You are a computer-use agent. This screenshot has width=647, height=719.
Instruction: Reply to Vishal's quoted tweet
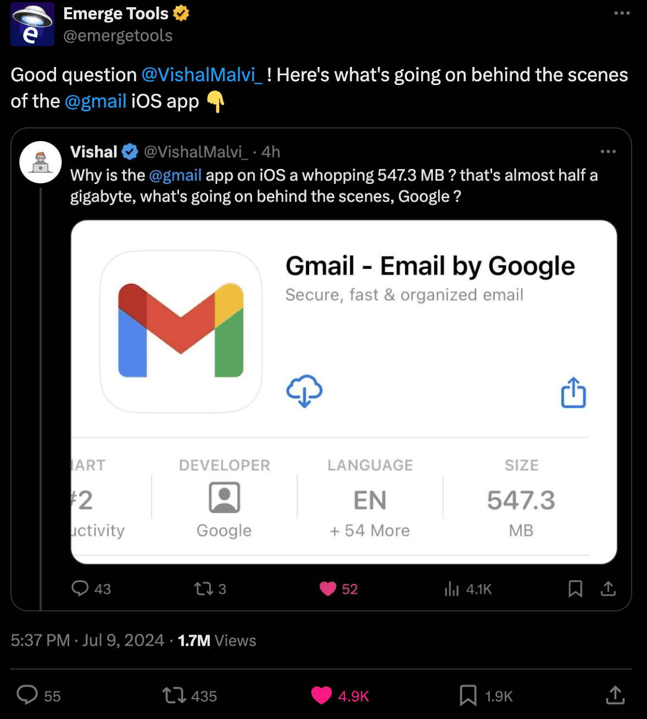point(80,588)
